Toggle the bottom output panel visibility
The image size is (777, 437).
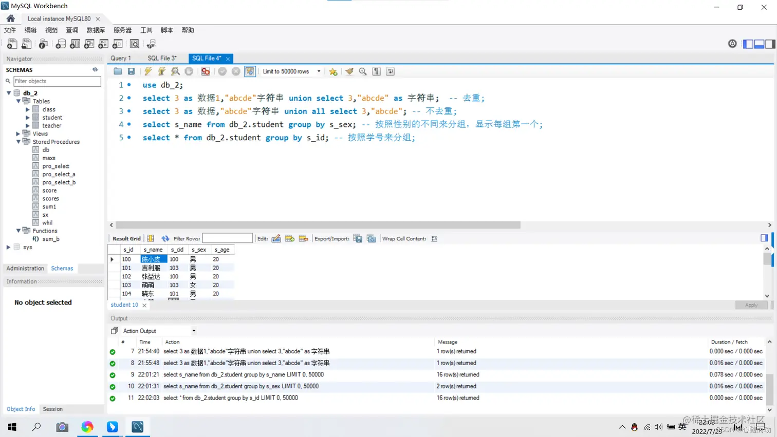point(759,44)
